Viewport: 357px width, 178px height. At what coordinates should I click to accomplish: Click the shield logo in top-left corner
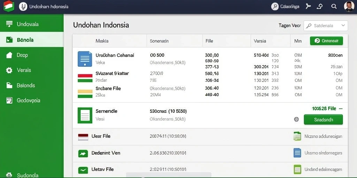[9, 6]
